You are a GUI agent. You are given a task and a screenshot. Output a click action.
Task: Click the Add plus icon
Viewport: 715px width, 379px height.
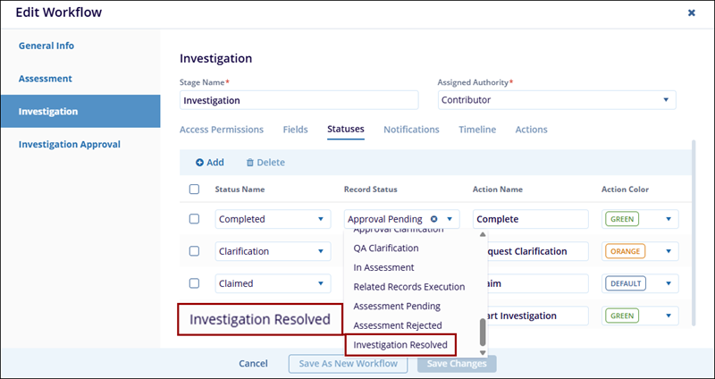200,163
